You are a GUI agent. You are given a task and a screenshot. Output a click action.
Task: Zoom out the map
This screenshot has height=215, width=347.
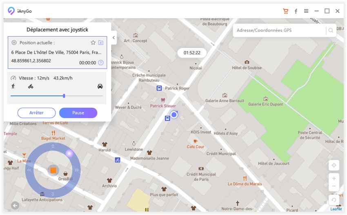tap(334, 186)
